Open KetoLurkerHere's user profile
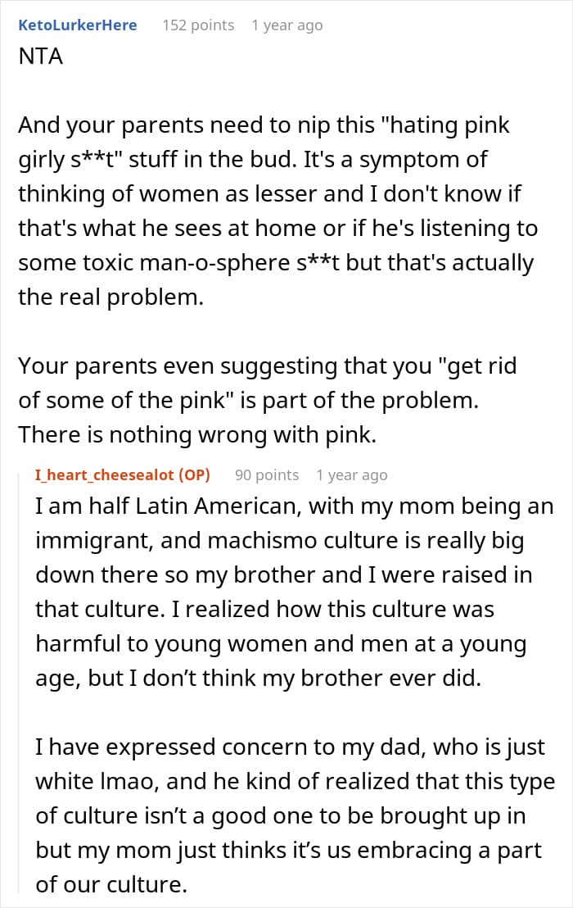Image resolution: width=573 pixels, height=908 pixels. tap(77, 25)
